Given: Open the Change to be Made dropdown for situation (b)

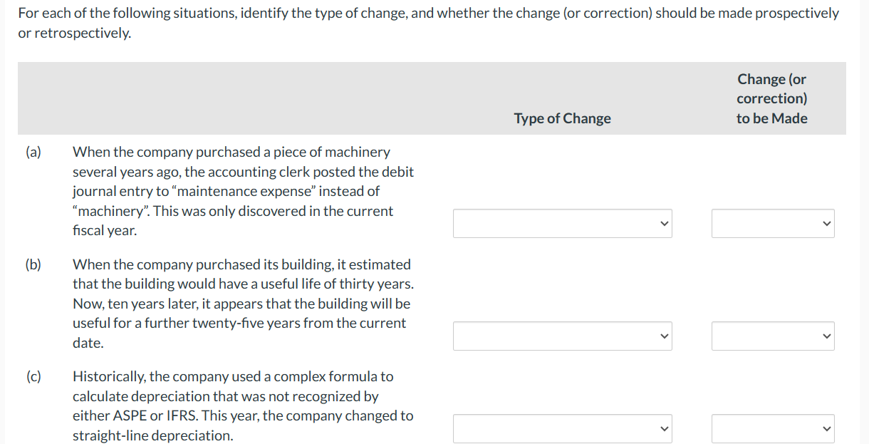Looking at the screenshot, I should pos(772,336).
